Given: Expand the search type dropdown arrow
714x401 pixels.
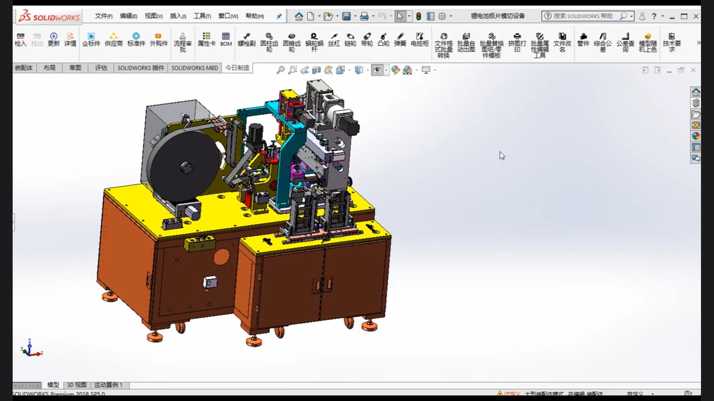Looking at the screenshot, I should pos(631,16).
